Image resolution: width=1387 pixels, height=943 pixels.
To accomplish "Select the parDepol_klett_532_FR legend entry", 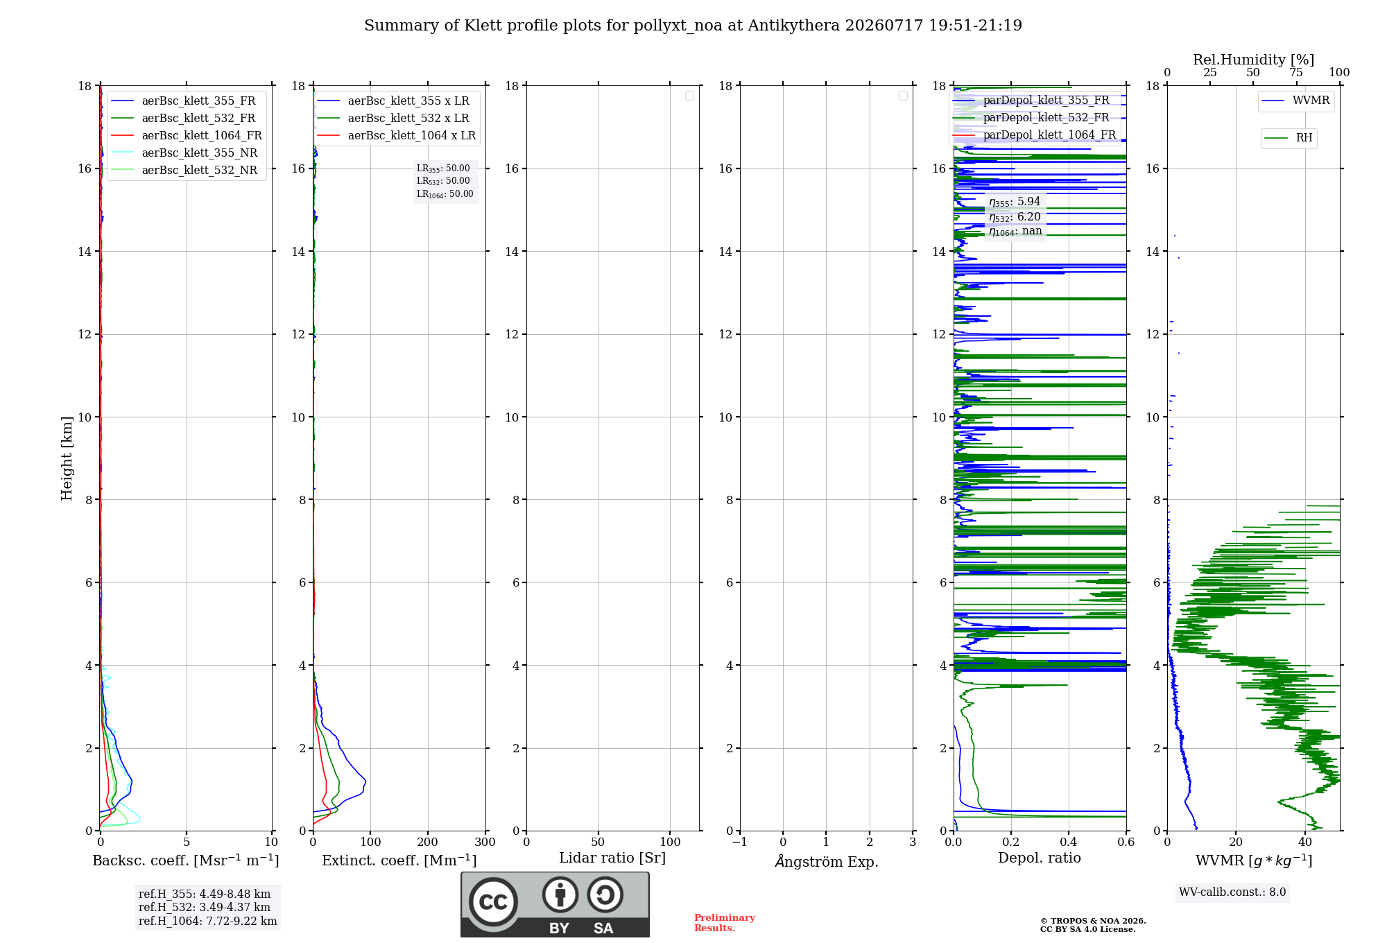I will coord(1033,118).
